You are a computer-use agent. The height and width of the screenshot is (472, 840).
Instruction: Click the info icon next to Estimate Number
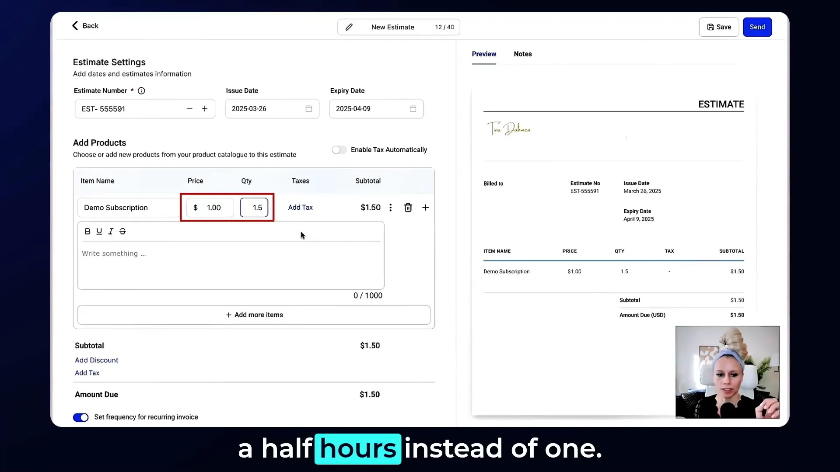tap(141, 91)
